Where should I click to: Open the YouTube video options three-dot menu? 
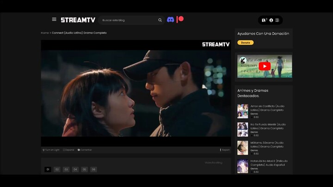[286, 60]
